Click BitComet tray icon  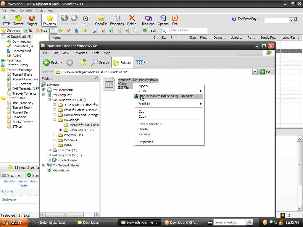(x=265, y=223)
